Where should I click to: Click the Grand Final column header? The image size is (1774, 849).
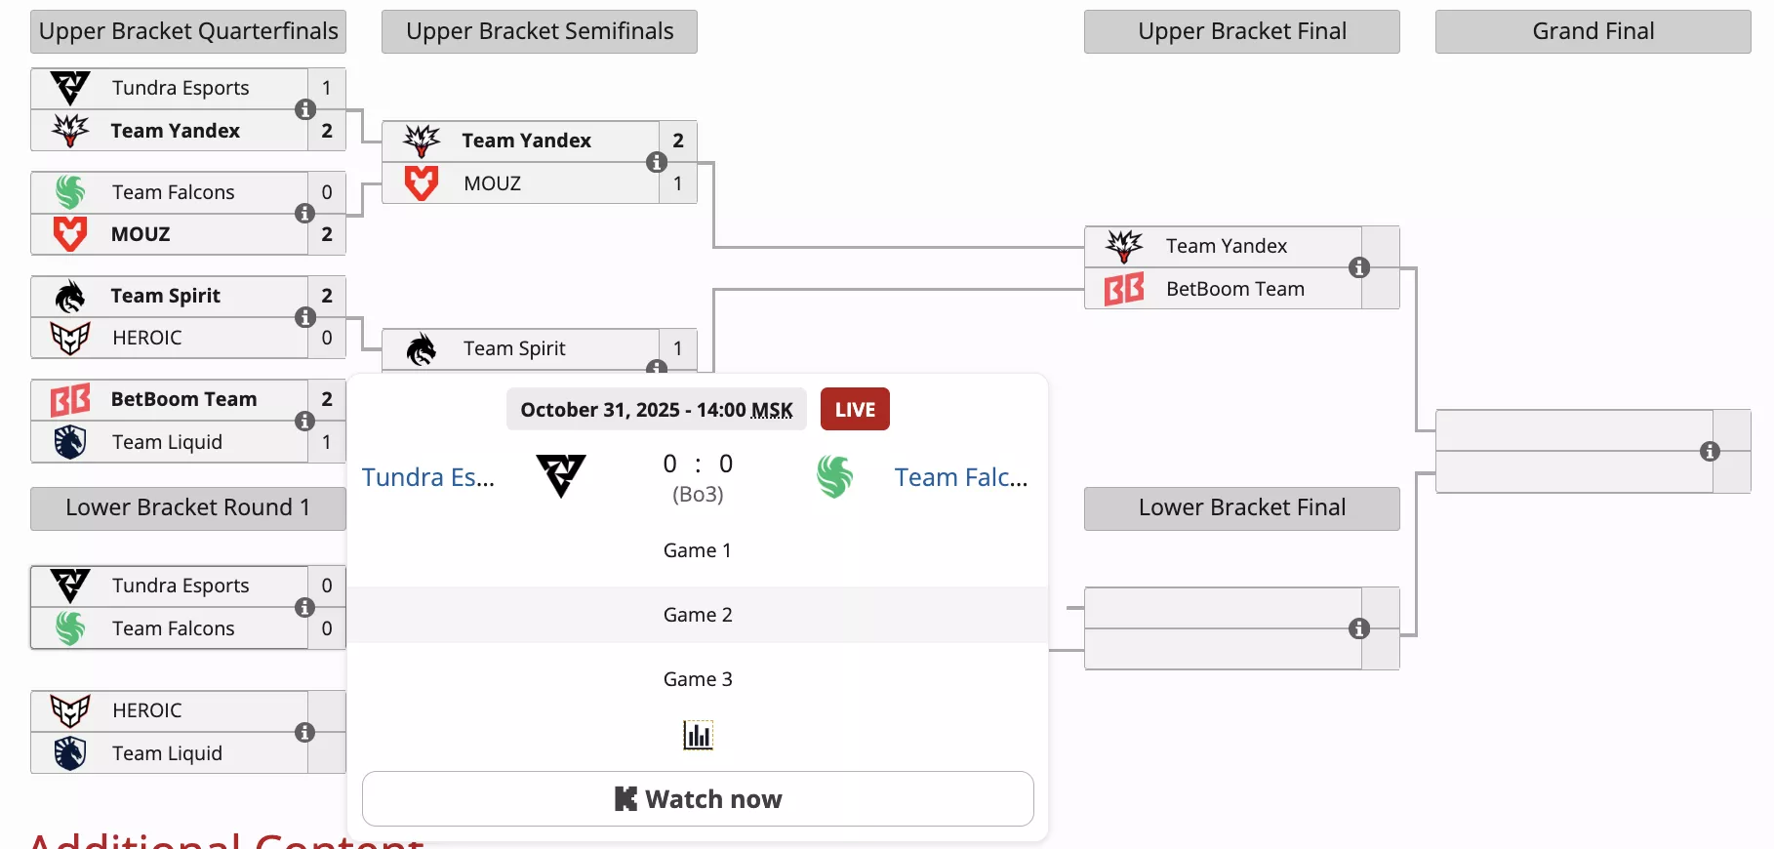[x=1593, y=31]
